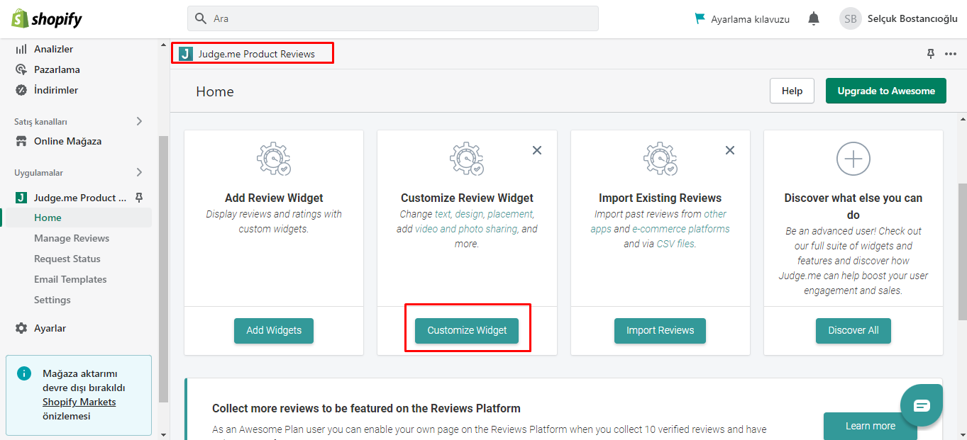Expand Uygulamalar chevron
967x440 pixels.
pyautogui.click(x=139, y=172)
